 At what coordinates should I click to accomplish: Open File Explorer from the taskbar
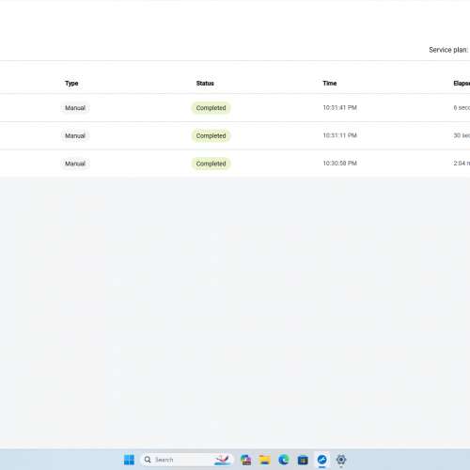tap(265, 460)
